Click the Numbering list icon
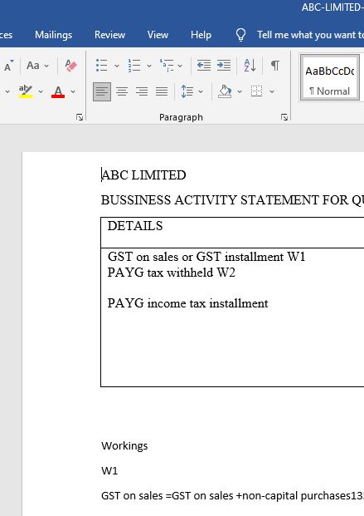 click(x=134, y=65)
